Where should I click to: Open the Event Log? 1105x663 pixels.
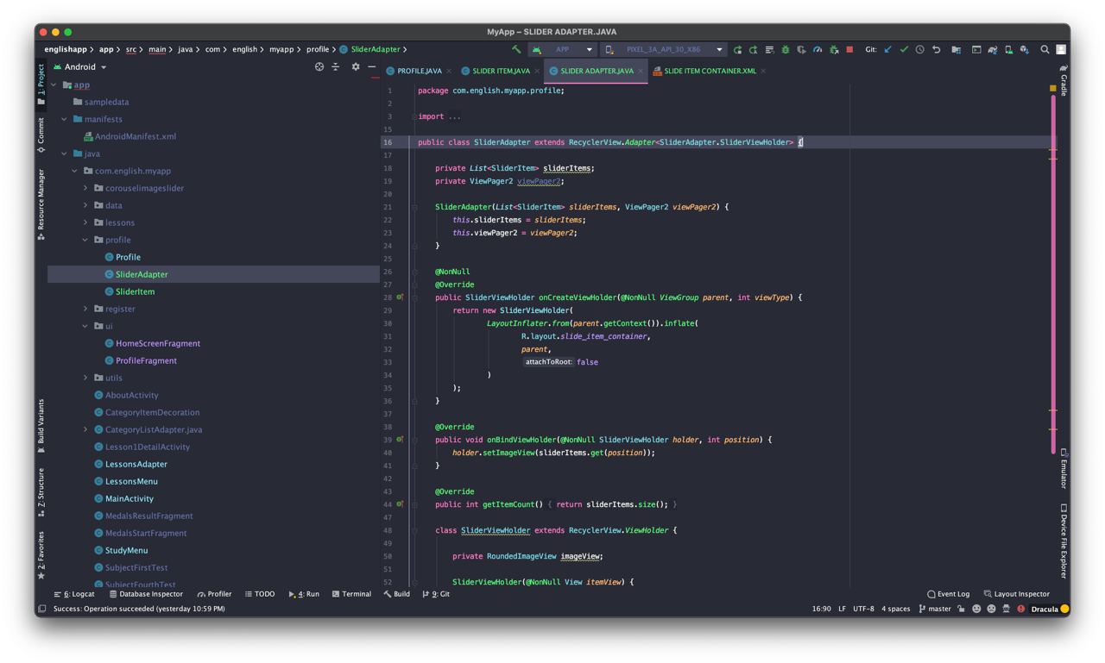[948, 594]
